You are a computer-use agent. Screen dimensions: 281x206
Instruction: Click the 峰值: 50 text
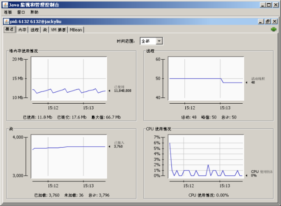click(x=209, y=117)
